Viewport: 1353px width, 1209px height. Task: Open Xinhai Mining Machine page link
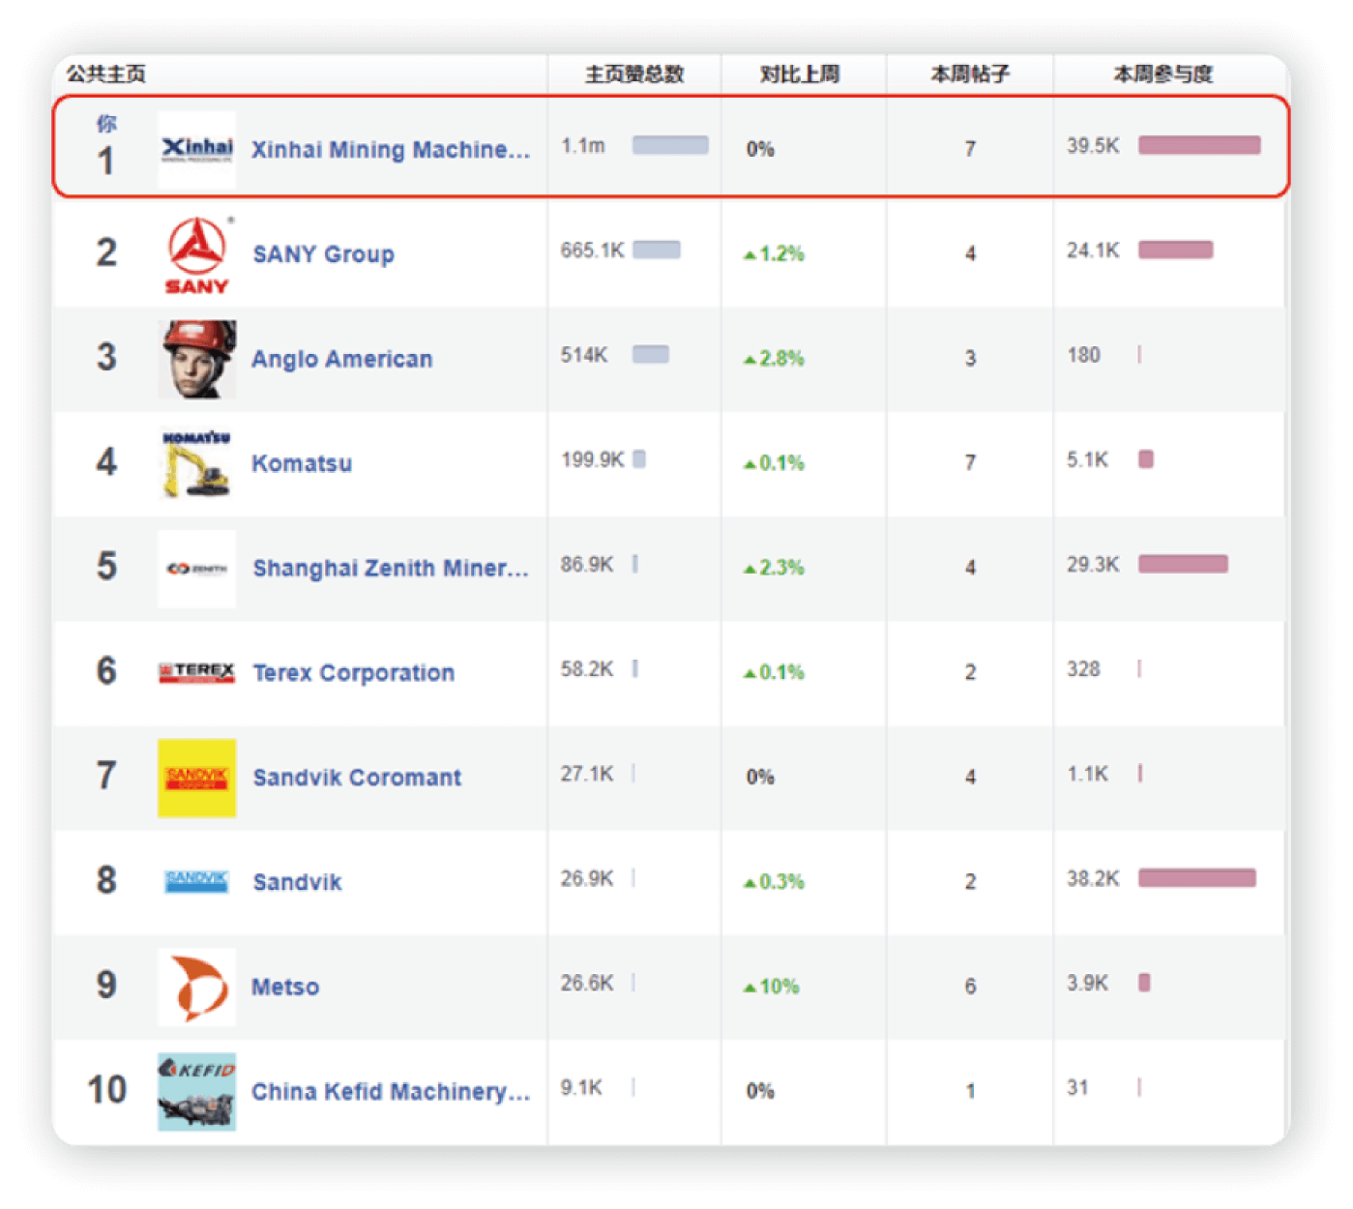391,150
